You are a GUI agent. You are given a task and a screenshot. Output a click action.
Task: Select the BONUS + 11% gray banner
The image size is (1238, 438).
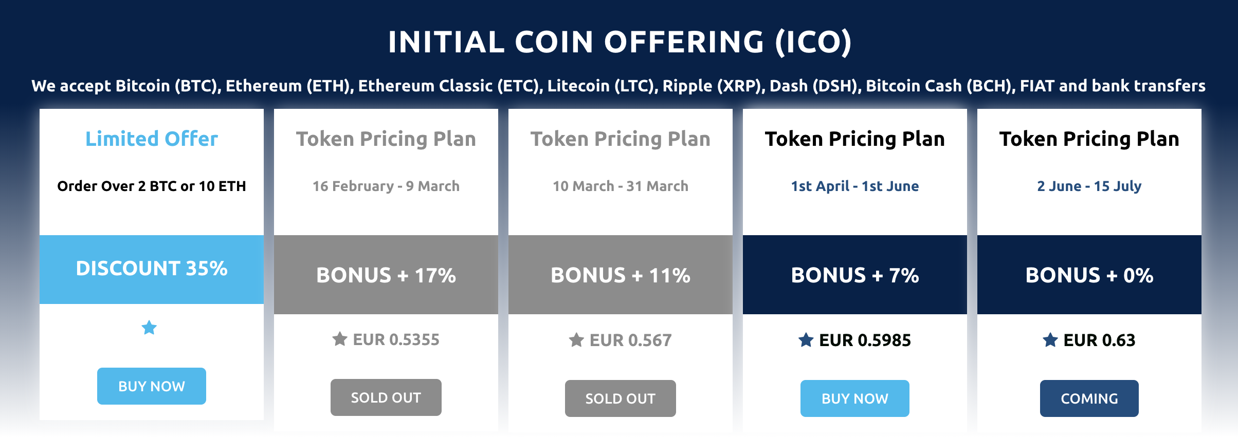coord(621,275)
